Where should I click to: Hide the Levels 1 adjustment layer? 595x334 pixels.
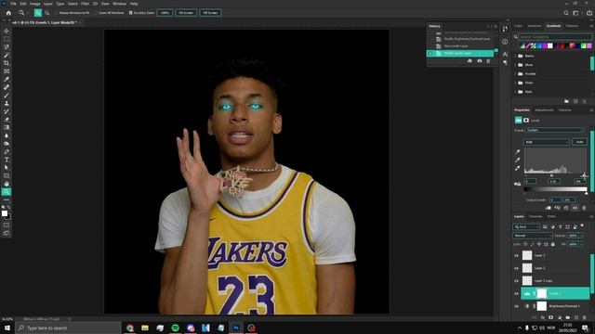pyautogui.click(x=517, y=293)
